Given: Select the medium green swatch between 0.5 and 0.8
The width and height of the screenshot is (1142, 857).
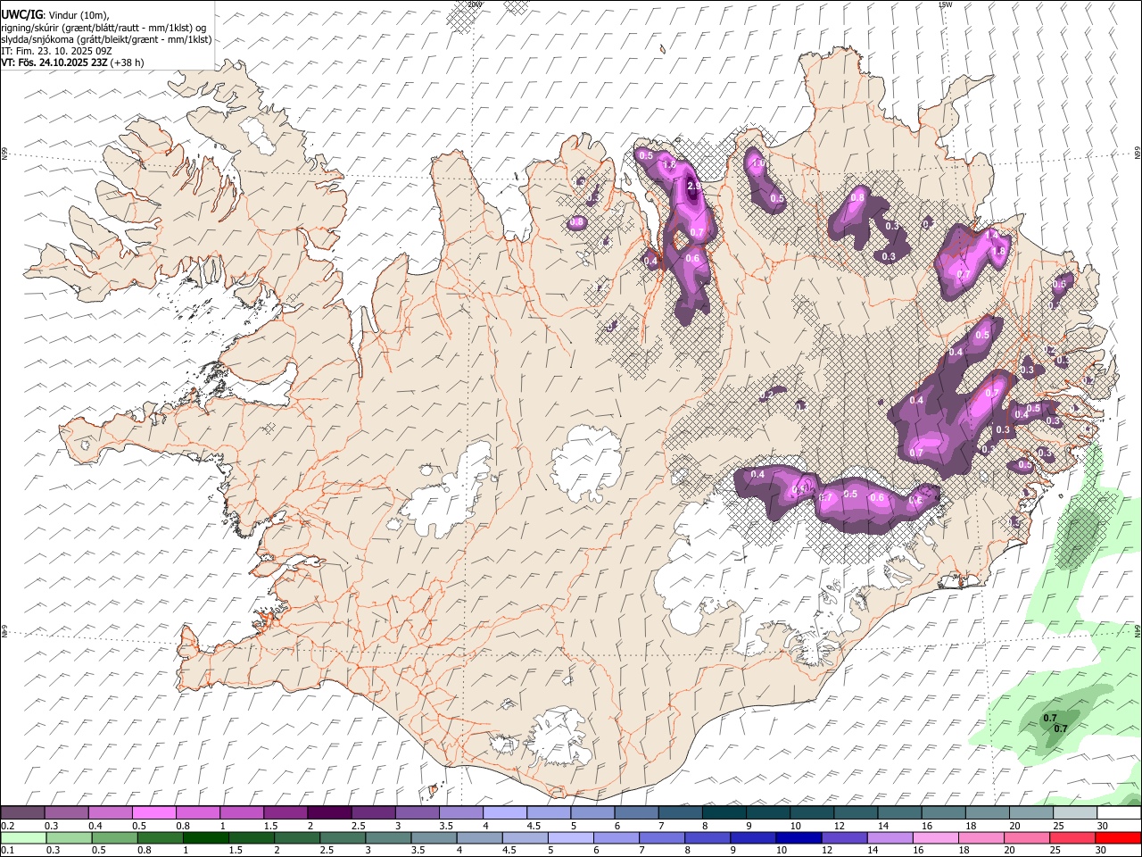Looking at the screenshot, I should 114,837.
